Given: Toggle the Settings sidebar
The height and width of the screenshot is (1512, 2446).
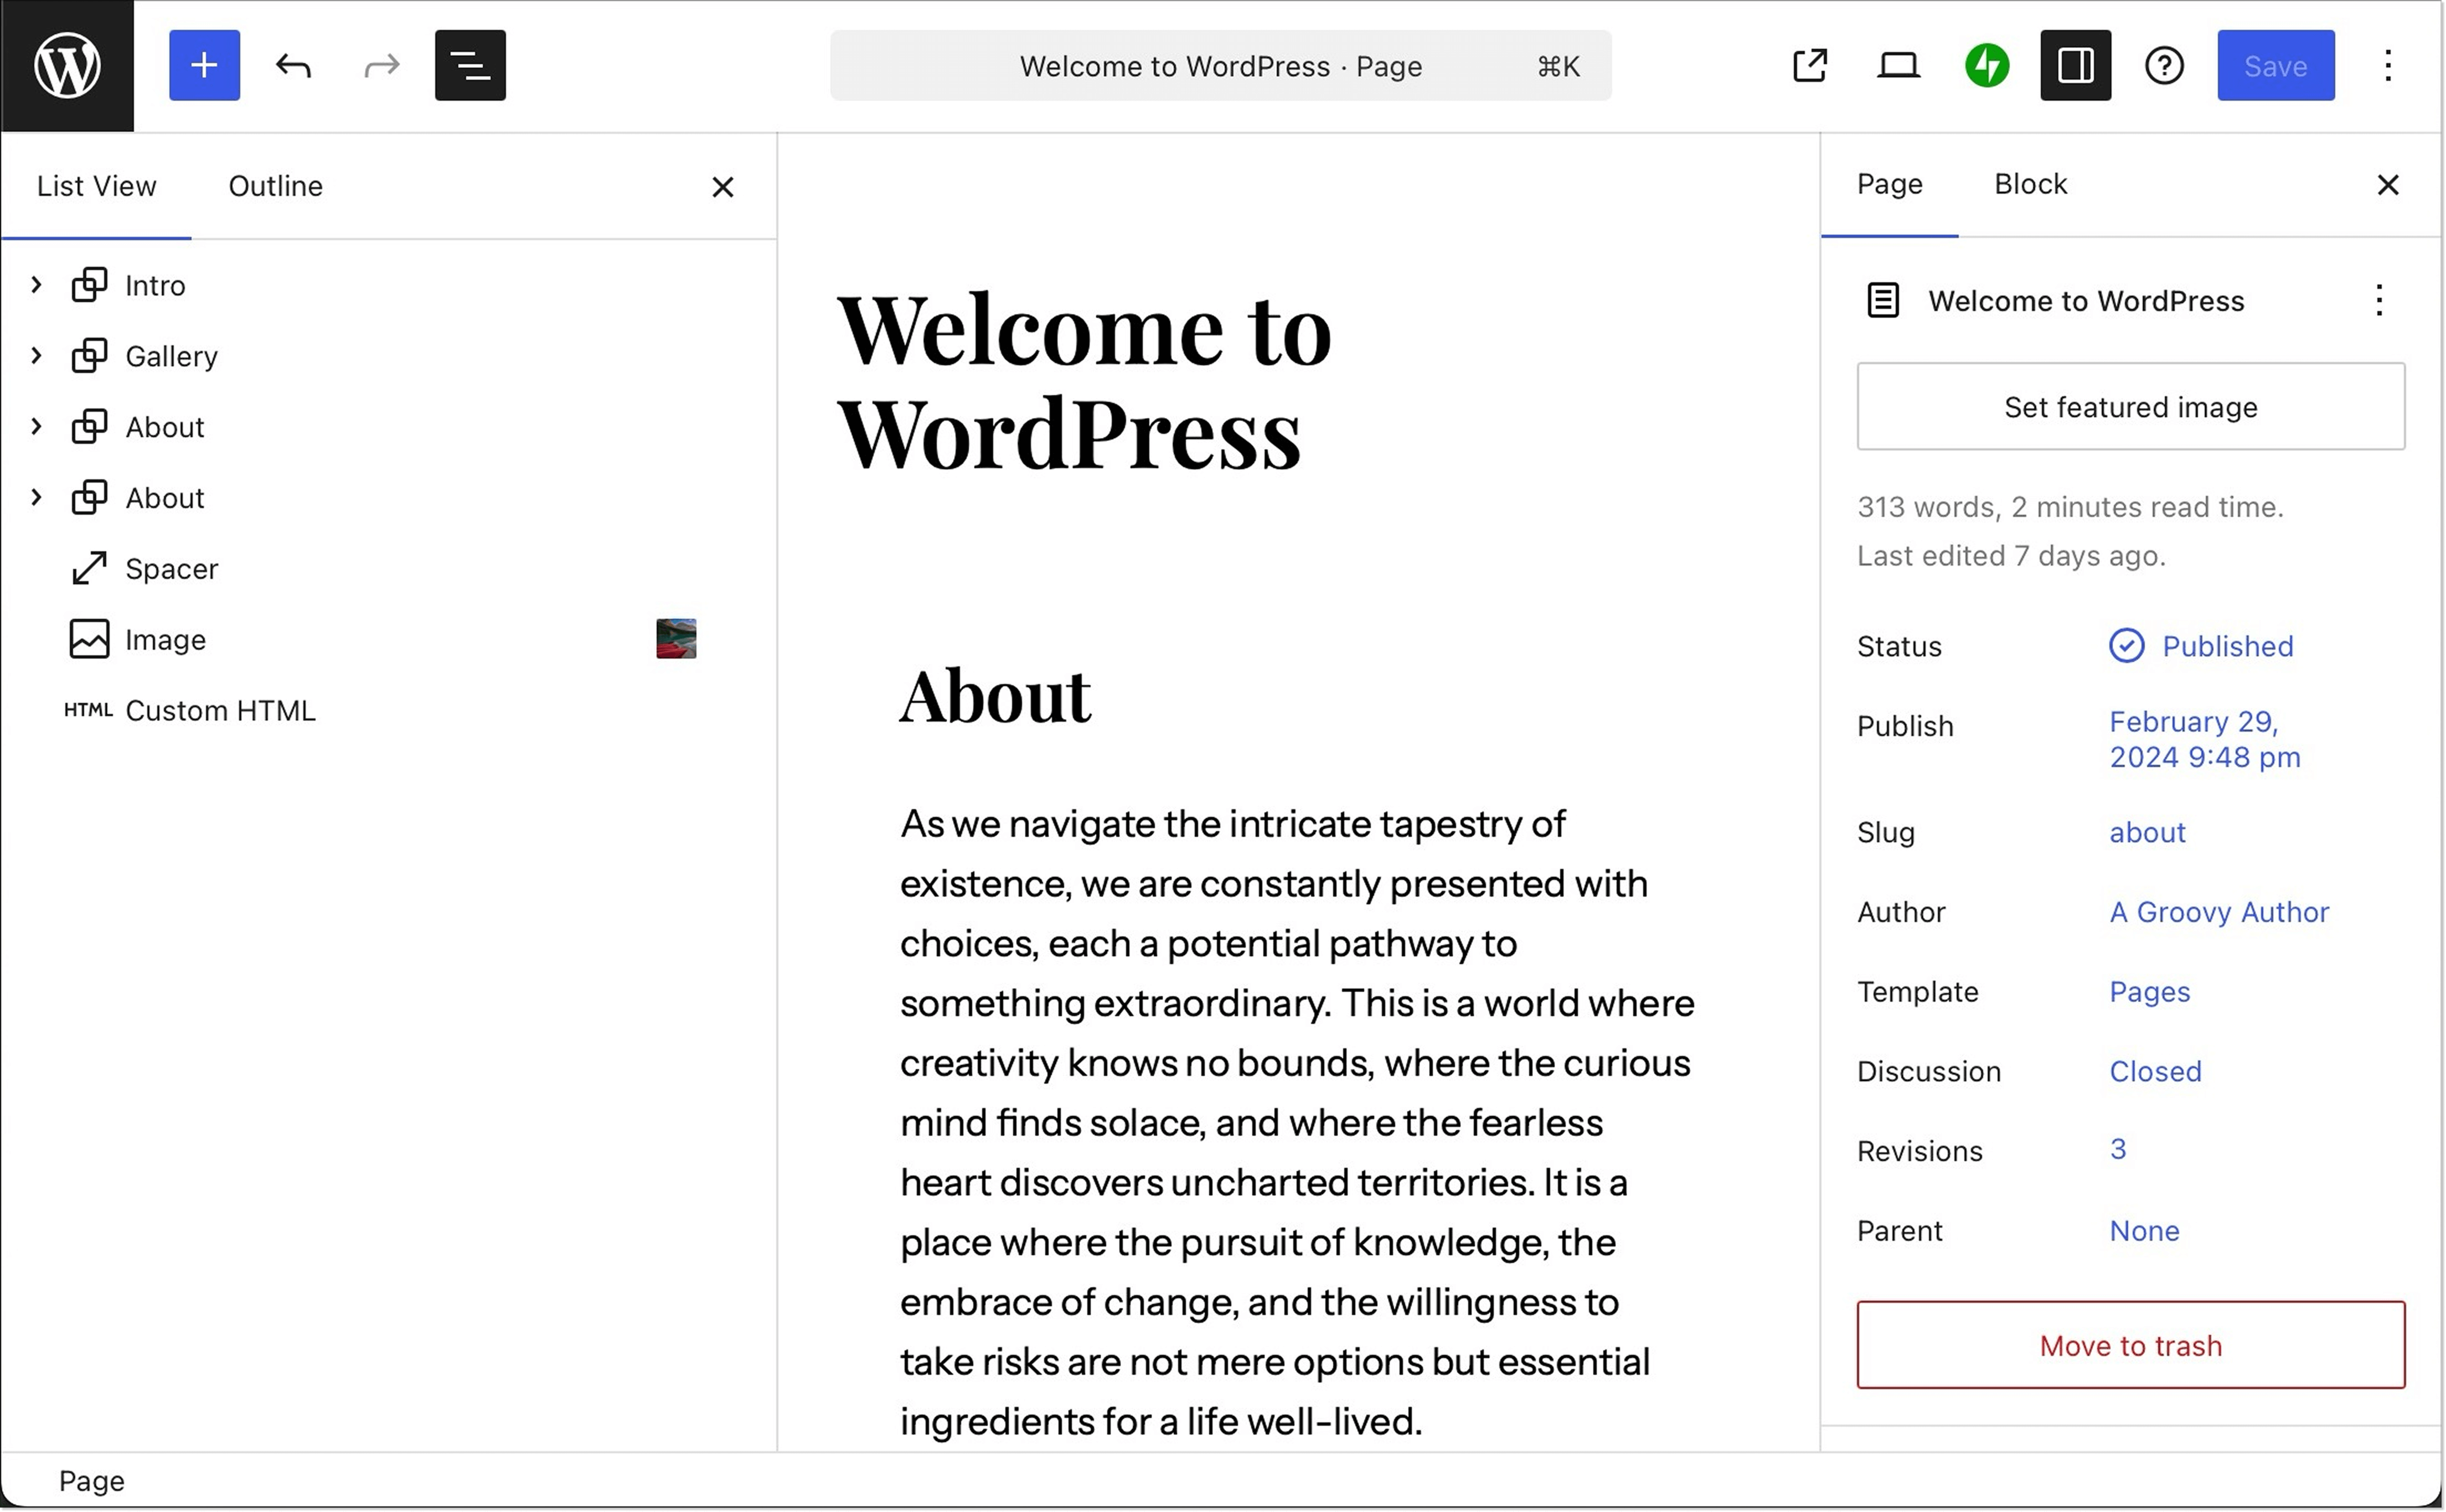Looking at the screenshot, I should (2075, 65).
